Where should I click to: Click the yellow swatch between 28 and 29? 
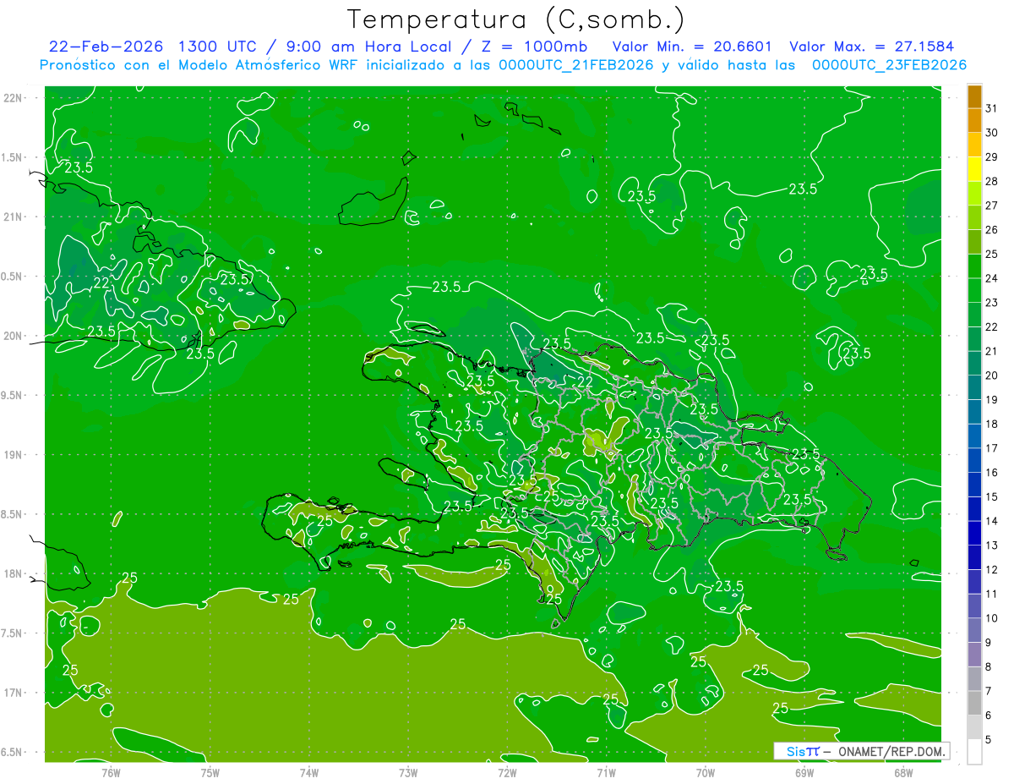click(x=974, y=169)
